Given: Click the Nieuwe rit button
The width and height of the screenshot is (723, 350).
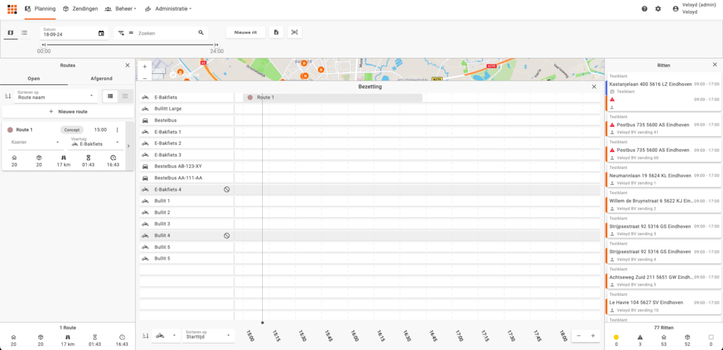Looking at the screenshot, I should click(246, 32).
